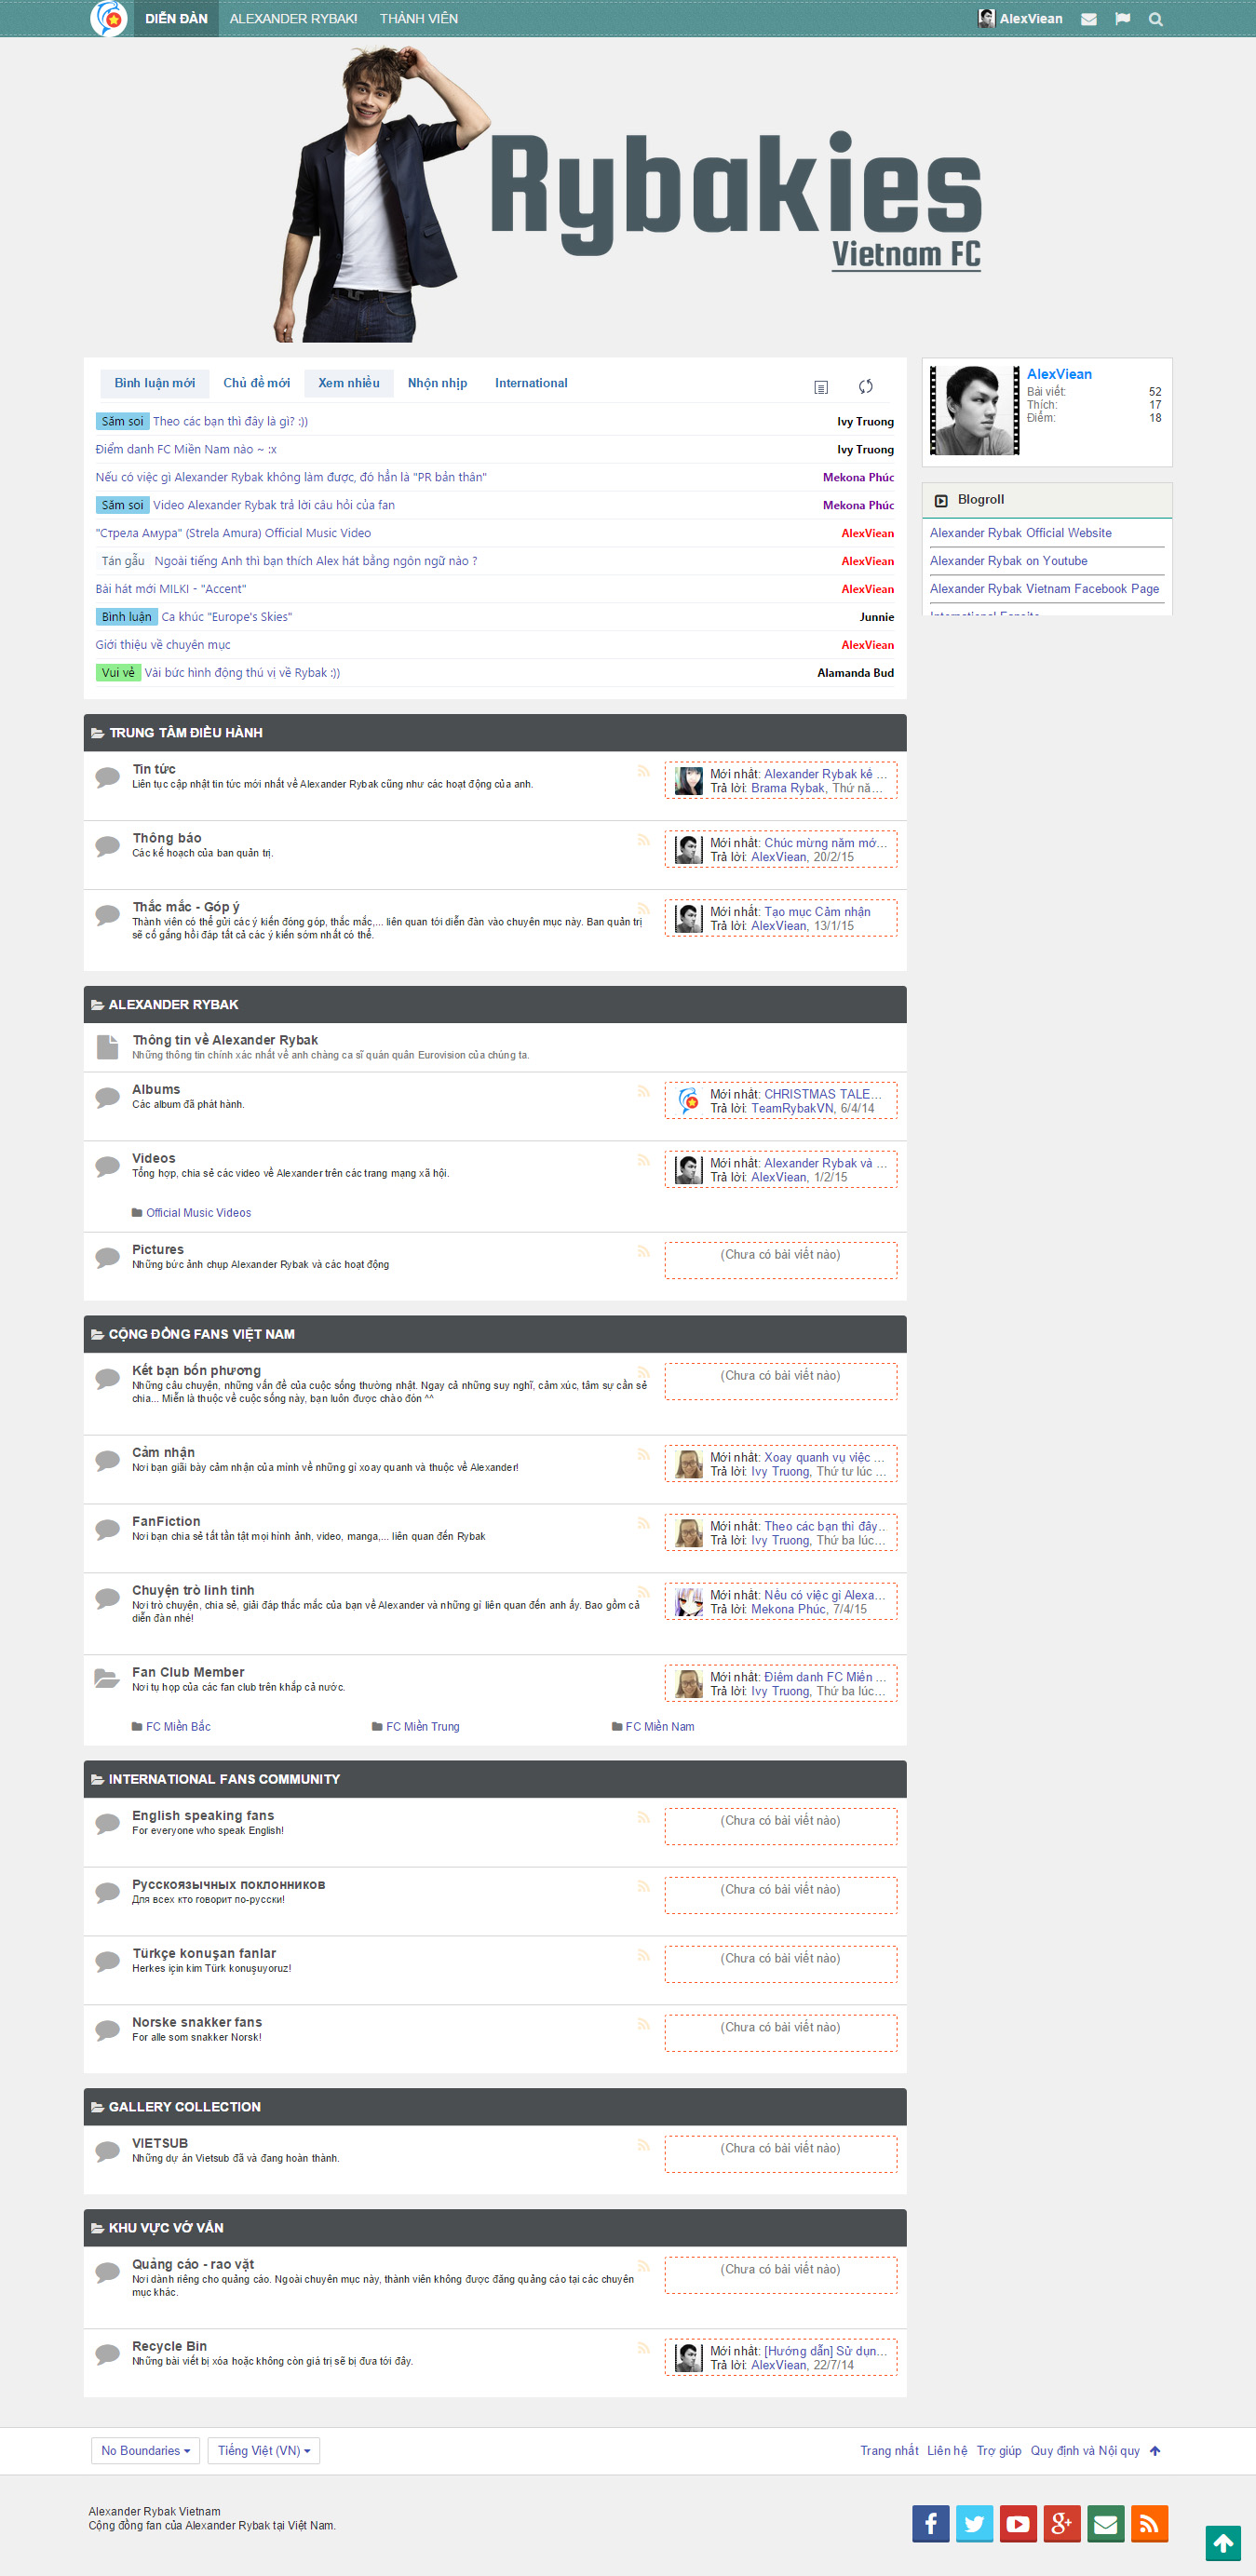
Task: Switch to the Chủ đề mới tab
Action: (x=256, y=383)
